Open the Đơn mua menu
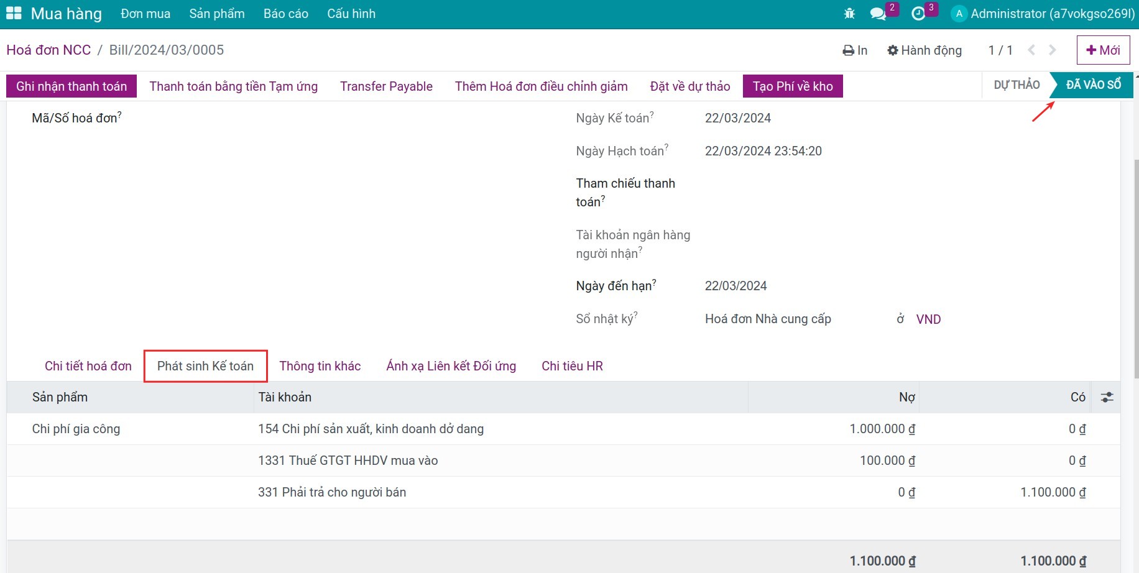This screenshot has height=573, width=1139. [145, 14]
